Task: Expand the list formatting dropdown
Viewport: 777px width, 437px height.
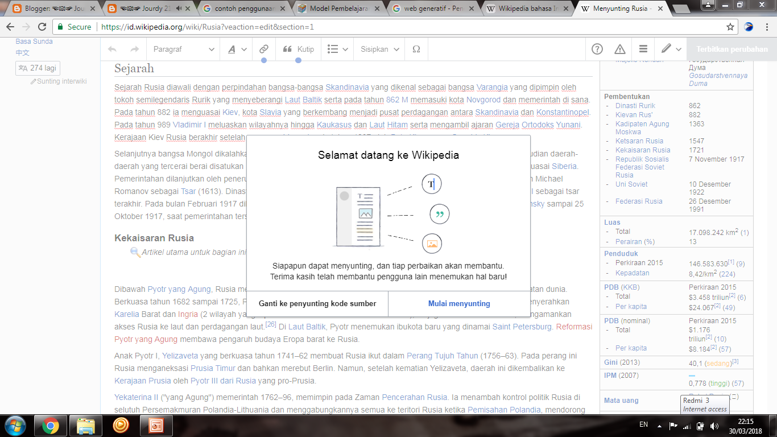Action: tap(337, 49)
